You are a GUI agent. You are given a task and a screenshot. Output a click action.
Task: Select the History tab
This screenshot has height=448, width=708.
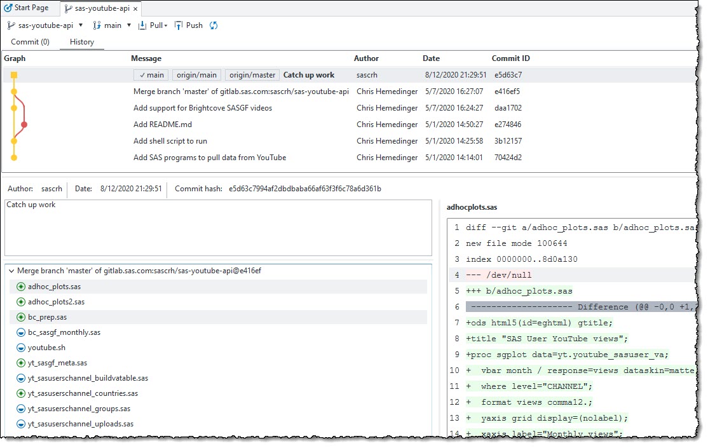click(x=82, y=42)
